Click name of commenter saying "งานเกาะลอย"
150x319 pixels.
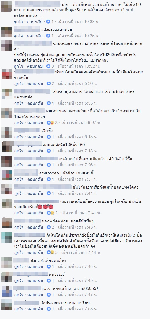26,173
